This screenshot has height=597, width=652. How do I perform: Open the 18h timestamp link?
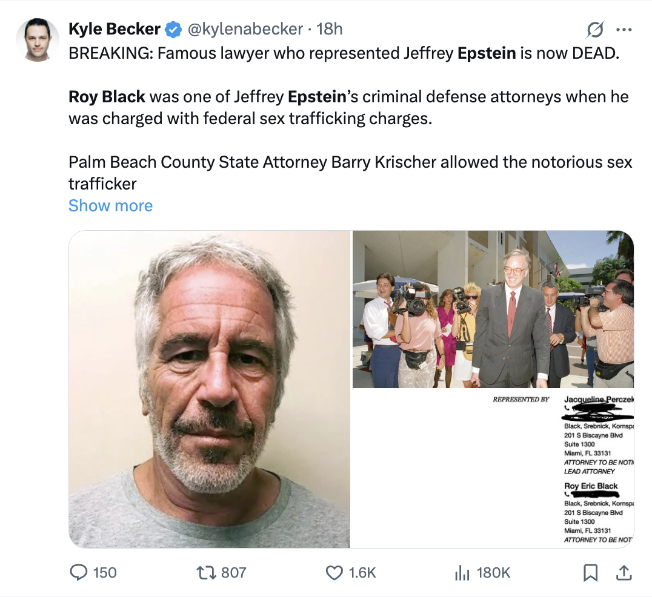click(x=330, y=28)
